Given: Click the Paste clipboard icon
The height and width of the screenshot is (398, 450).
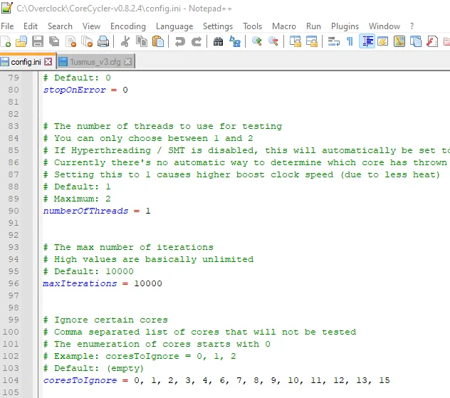Looking at the screenshot, I should coord(158,41).
